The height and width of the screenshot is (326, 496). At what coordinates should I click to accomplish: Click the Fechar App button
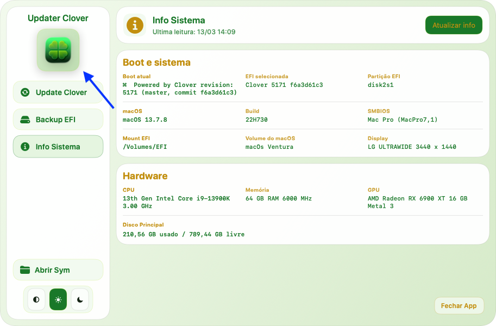click(459, 306)
